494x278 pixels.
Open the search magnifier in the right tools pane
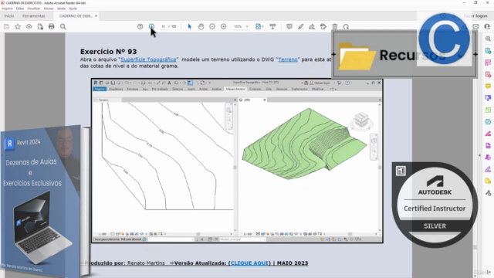point(488,39)
